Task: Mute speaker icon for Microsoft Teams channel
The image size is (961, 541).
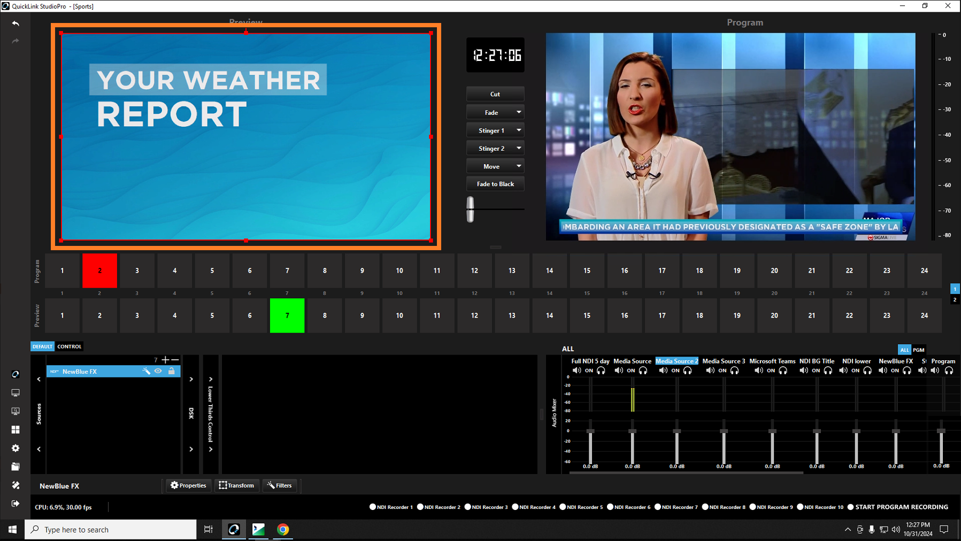Action: point(758,370)
